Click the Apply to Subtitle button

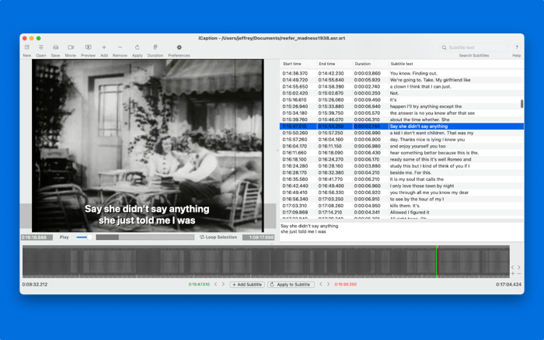point(291,285)
